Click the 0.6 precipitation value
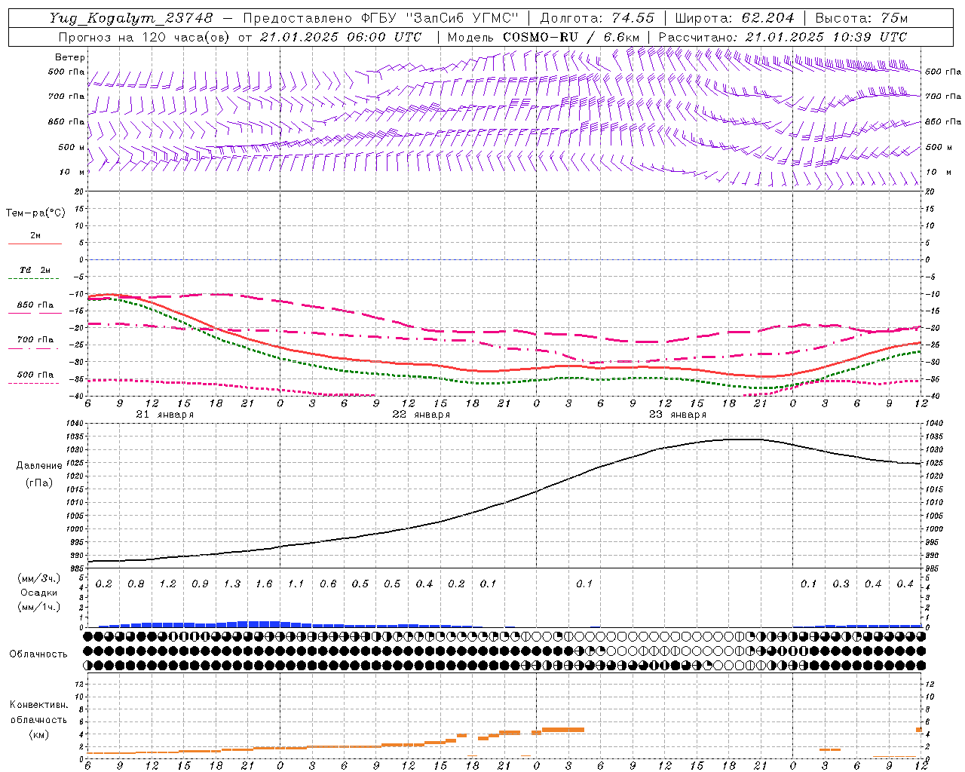The image size is (965, 772). pos(328,584)
